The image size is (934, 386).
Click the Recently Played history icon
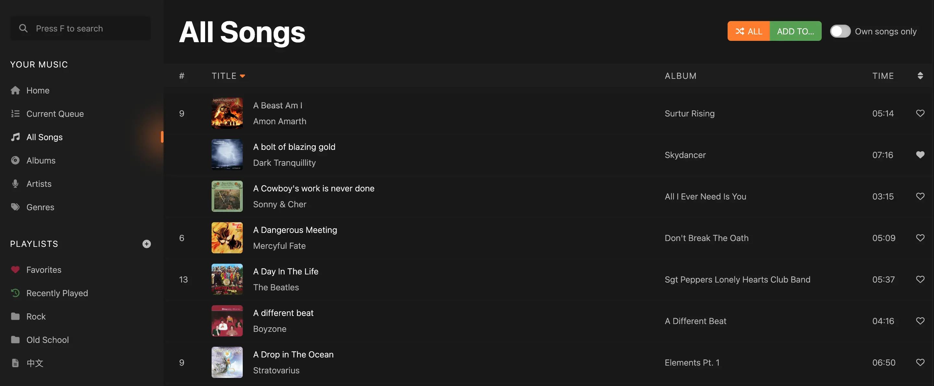(15, 293)
